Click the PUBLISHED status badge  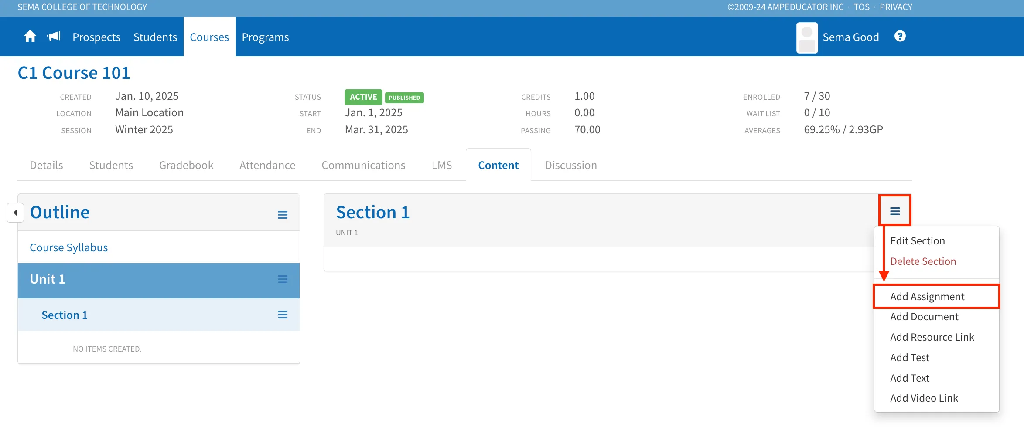(404, 98)
